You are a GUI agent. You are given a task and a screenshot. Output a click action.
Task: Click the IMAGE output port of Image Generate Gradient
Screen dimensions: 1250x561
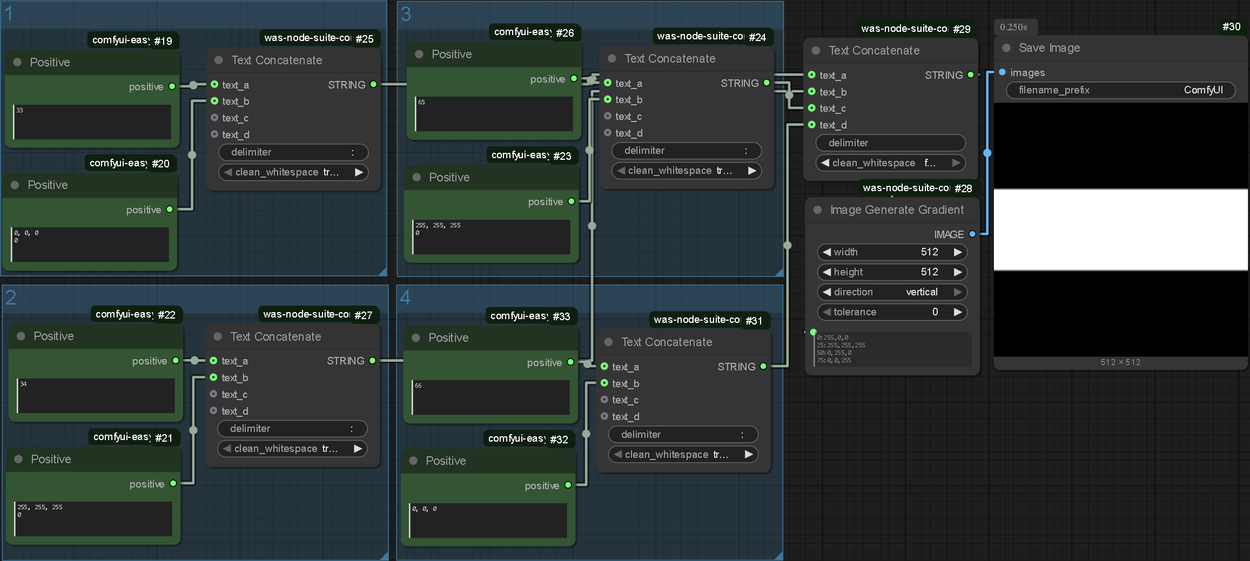coord(972,234)
